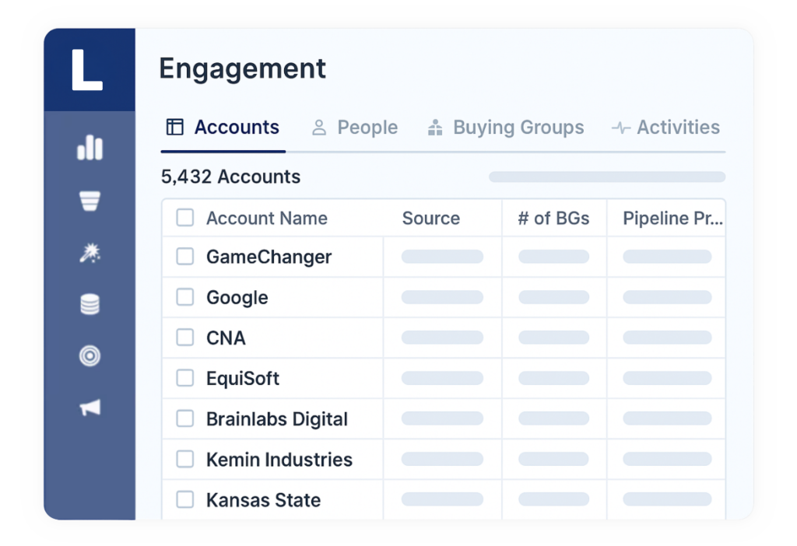
Task: Check the GameChanger row checkbox
Action: coord(184,257)
